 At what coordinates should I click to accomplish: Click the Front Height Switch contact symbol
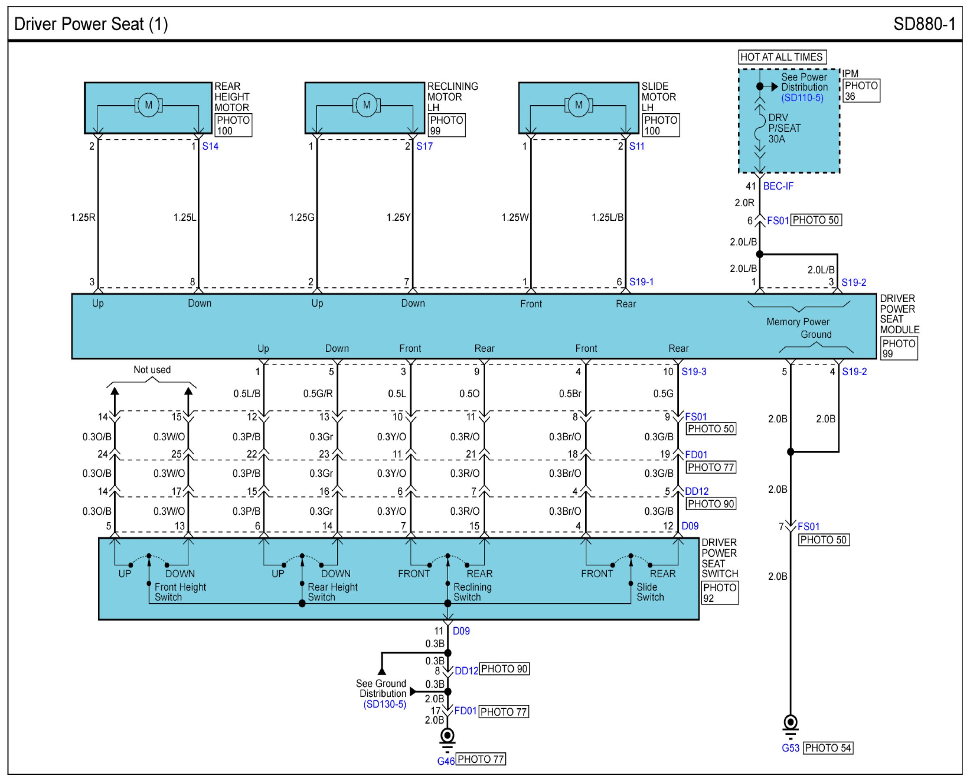click(x=149, y=561)
